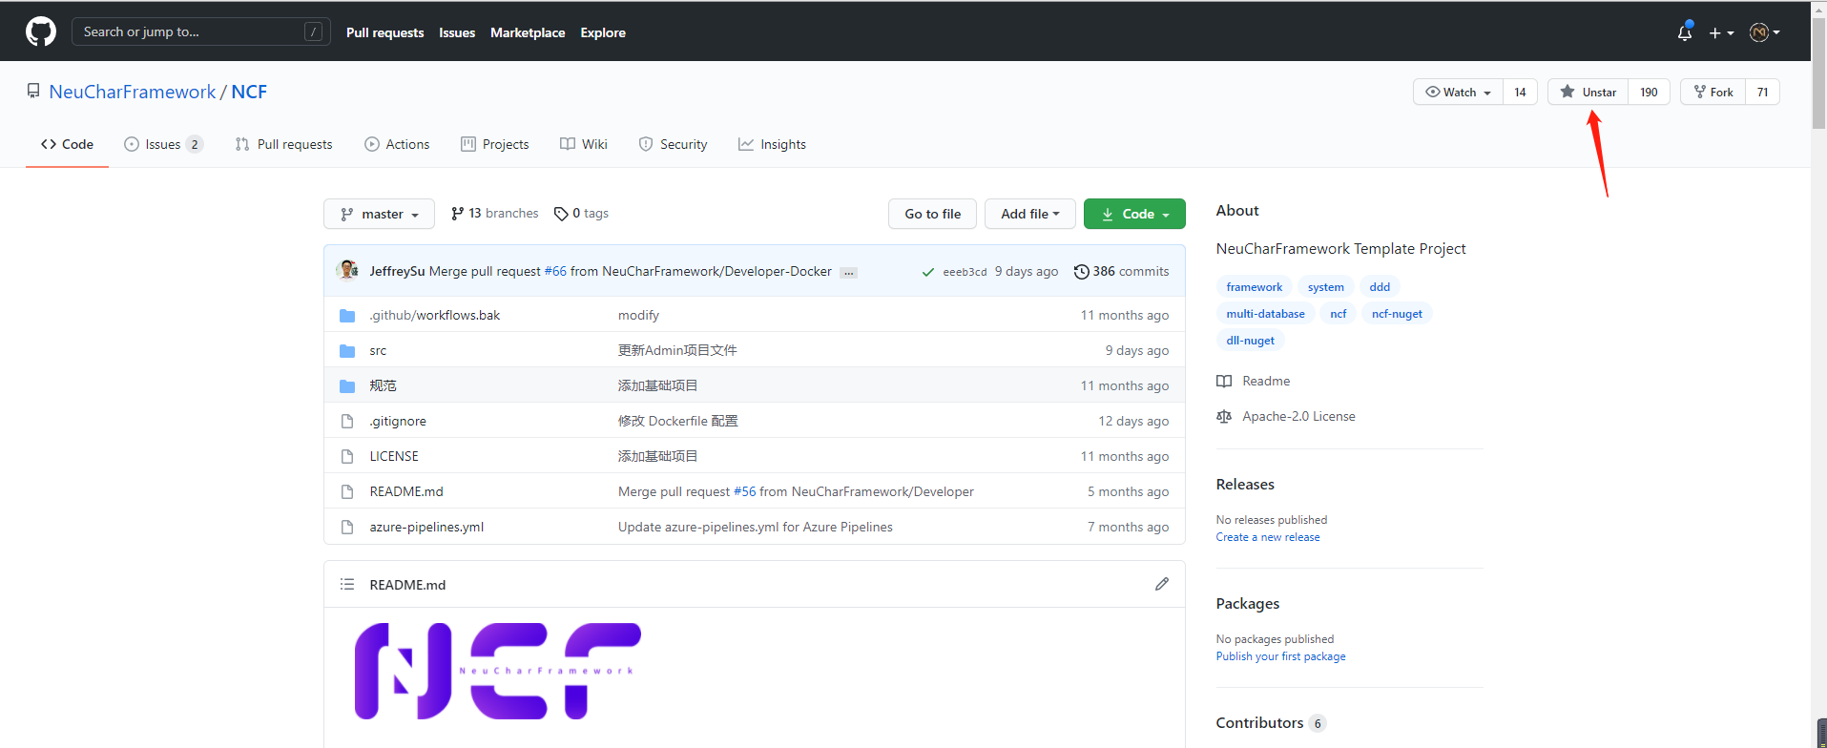Open the green Code download dropdown
The width and height of the screenshot is (1827, 748).
coord(1134,214)
